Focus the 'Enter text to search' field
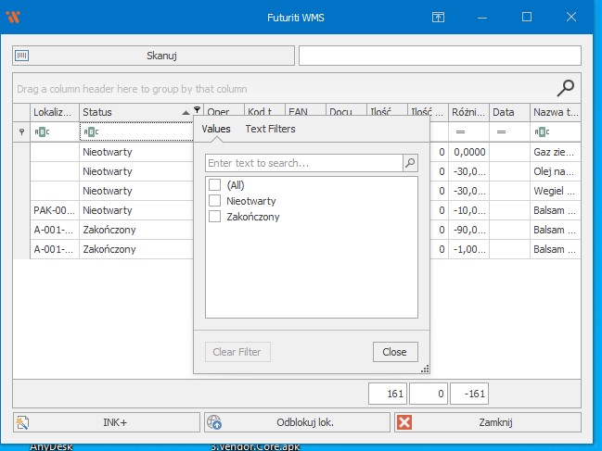This screenshot has height=451, width=602. [x=303, y=163]
